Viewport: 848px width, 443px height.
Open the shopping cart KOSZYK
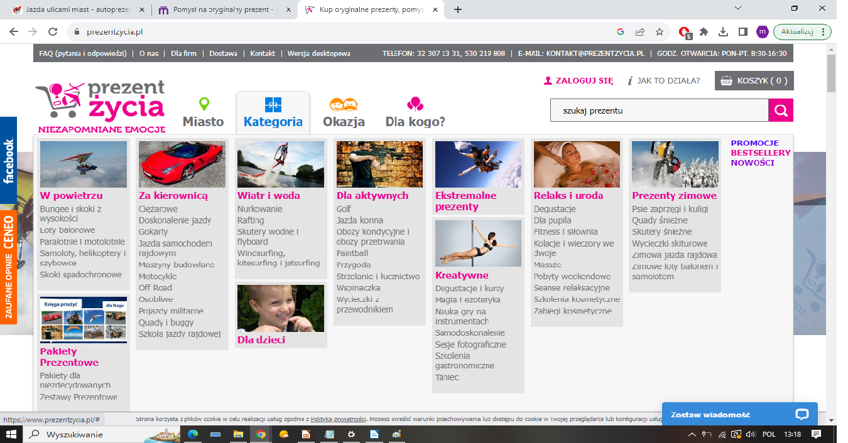click(754, 81)
